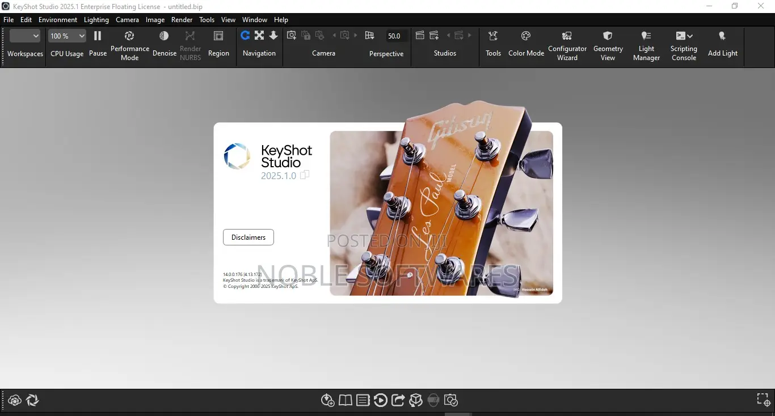
Task: Select the Dolly down-arrow navigation icon
Action: [273, 36]
